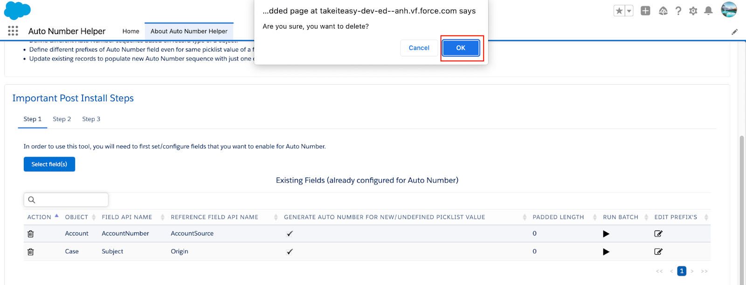The image size is (746, 285).
Task: Delete the Case row via trash icon
Action: click(31, 252)
